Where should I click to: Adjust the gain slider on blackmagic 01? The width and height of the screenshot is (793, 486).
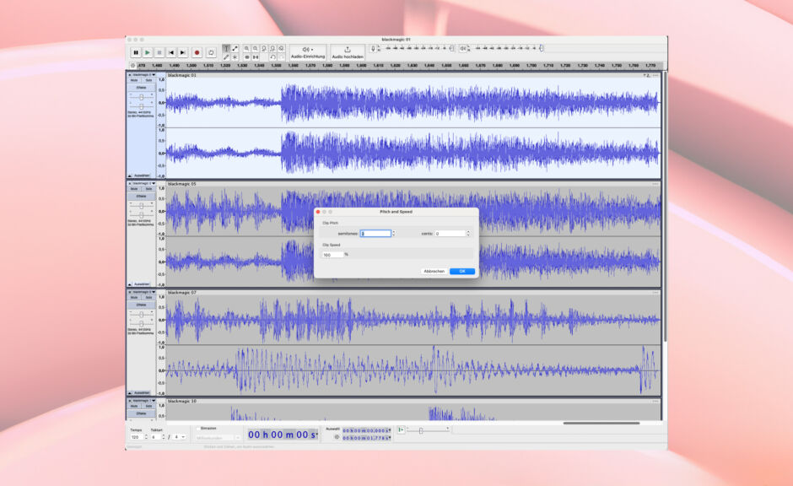[x=141, y=98]
